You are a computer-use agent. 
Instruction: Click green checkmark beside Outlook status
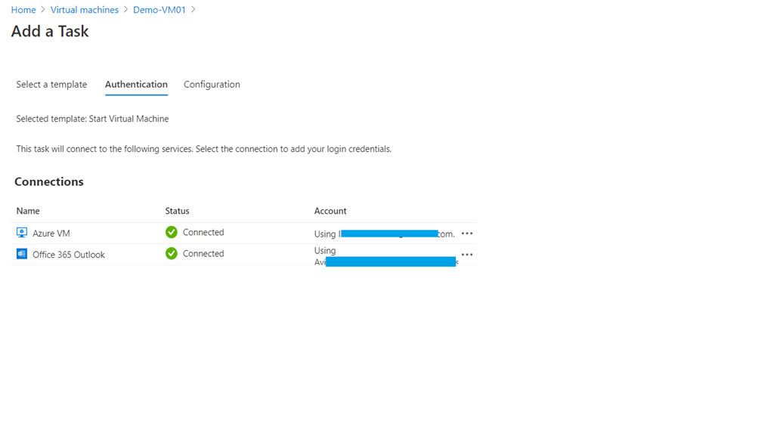(x=172, y=253)
